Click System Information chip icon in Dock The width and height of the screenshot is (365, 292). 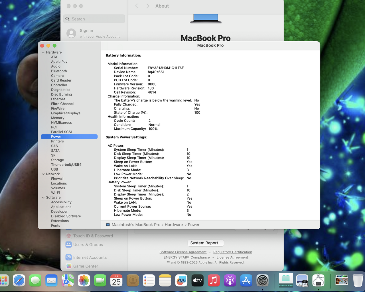318,281
